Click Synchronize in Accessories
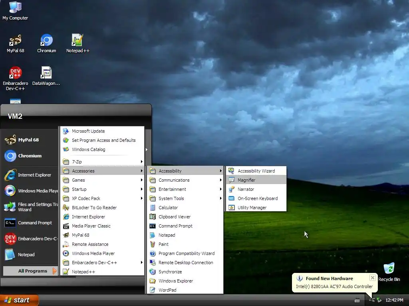 click(x=185, y=272)
